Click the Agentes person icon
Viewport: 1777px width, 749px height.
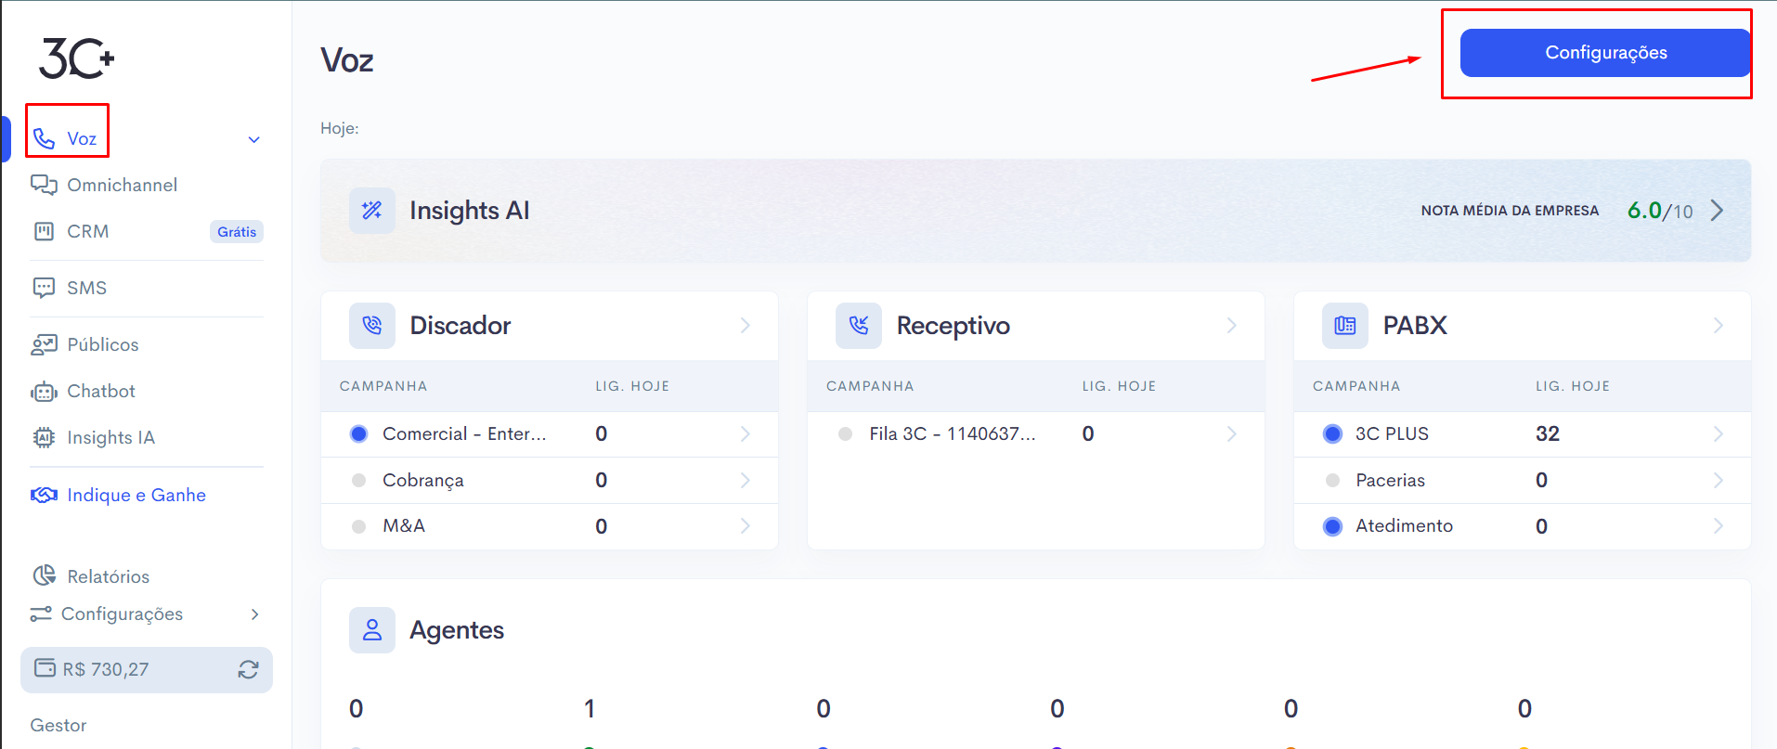click(x=372, y=630)
